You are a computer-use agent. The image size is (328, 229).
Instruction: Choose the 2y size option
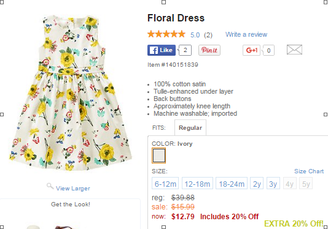[x=257, y=183]
